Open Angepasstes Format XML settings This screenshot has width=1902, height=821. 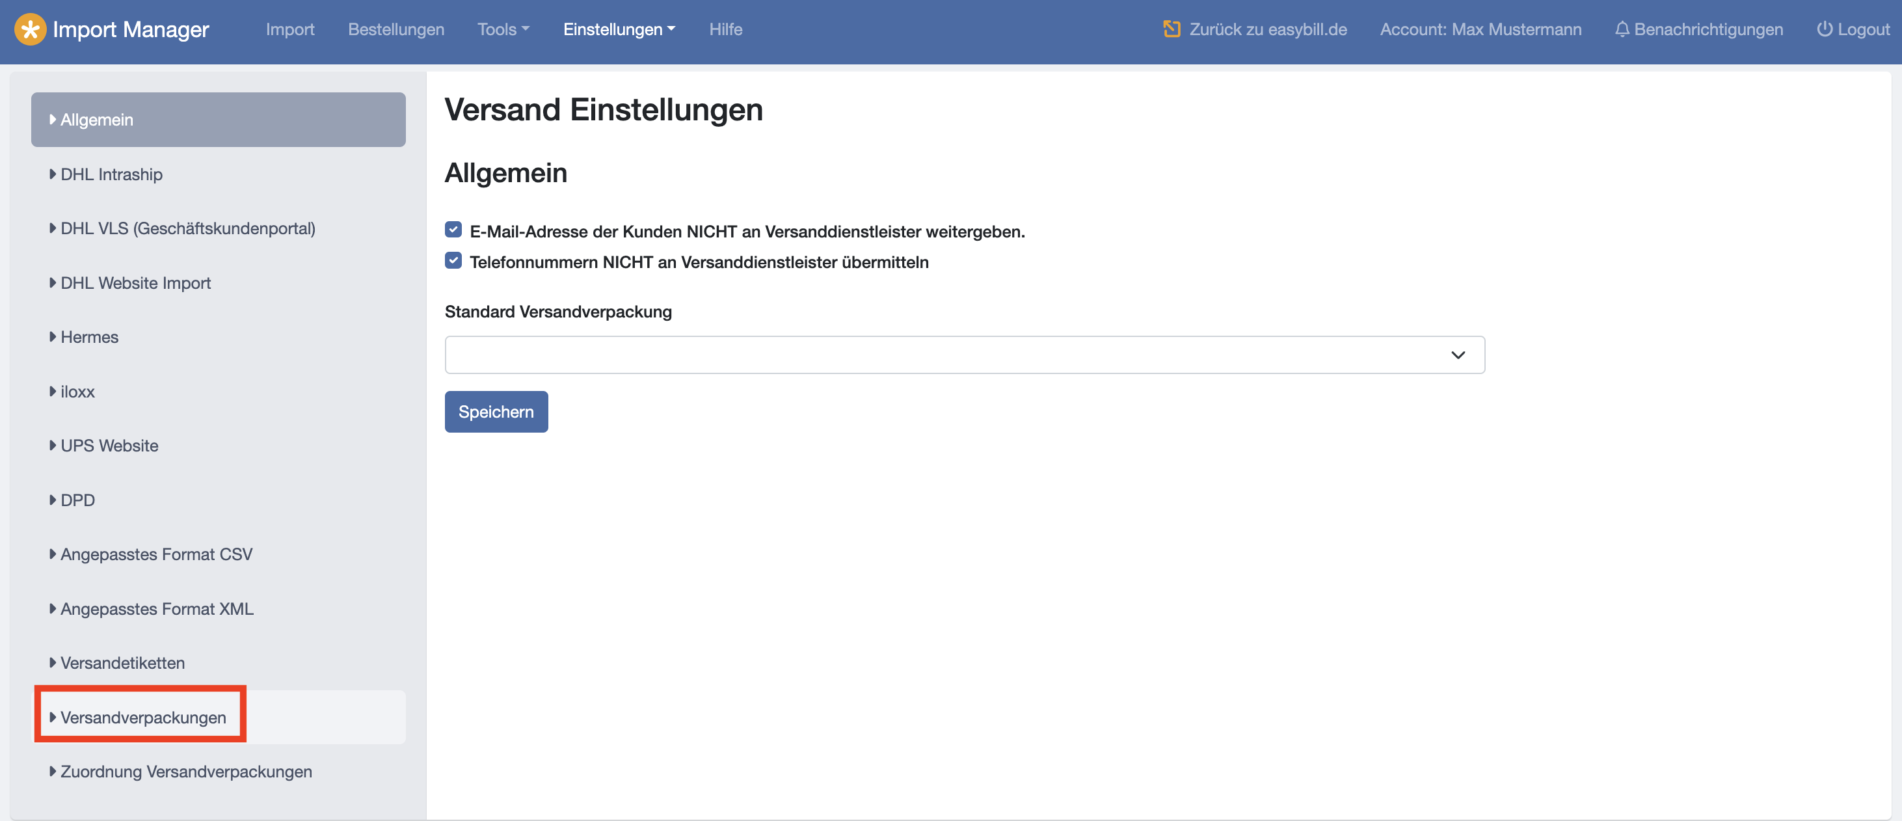point(219,608)
